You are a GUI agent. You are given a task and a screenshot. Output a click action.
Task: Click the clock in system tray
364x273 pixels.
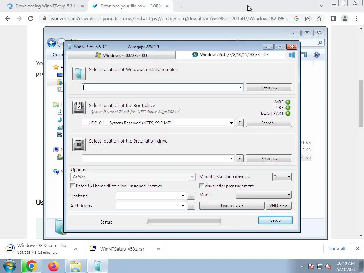[346, 266]
